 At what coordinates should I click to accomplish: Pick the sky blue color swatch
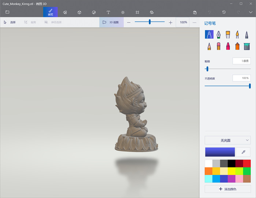216,179
